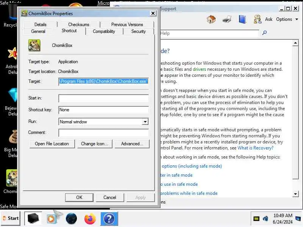Click the Start in field
Image resolution: width=303 pixels, height=227 pixels.
pos(103,98)
